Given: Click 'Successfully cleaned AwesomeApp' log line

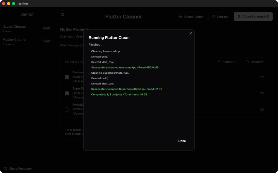Looking at the screenshot, I should (125, 68).
